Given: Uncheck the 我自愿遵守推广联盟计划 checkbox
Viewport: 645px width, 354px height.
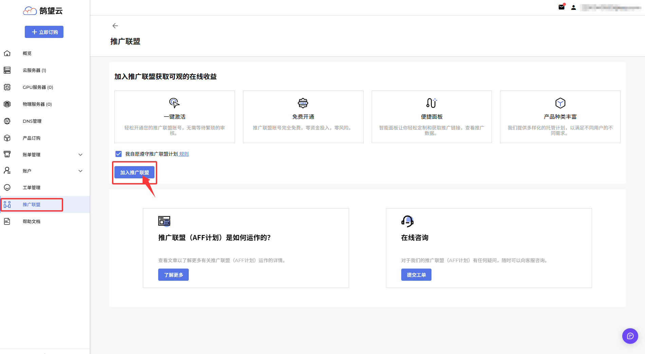Looking at the screenshot, I should pos(118,154).
